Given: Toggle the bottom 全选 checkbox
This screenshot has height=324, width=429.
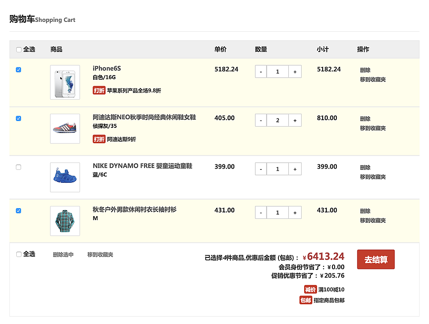Looking at the screenshot, I should tap(19, 254).
